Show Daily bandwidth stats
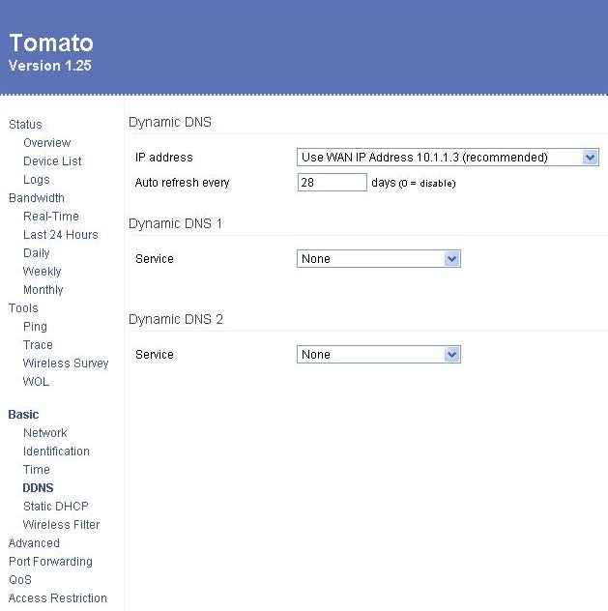608x611 pixels. (x=36, y=253)
